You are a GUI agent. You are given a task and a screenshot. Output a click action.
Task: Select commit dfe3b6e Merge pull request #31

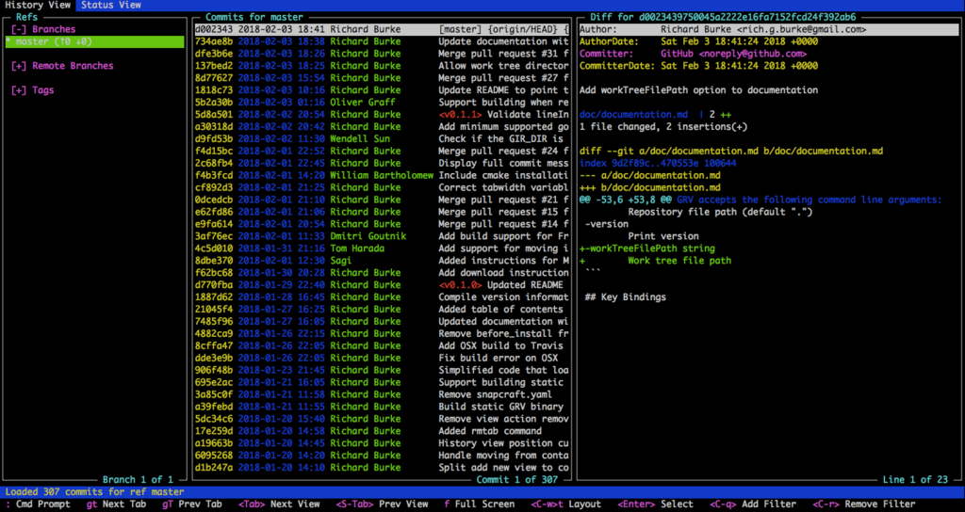[x=383, y=54]
